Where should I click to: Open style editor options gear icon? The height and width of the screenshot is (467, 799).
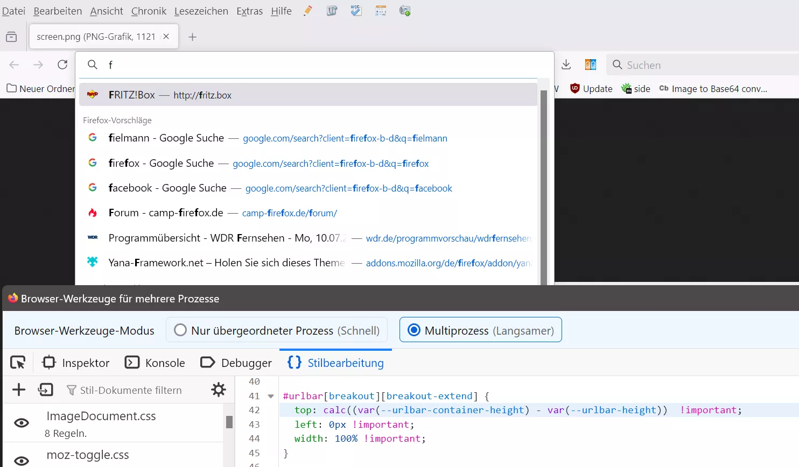tap(219, 390)
